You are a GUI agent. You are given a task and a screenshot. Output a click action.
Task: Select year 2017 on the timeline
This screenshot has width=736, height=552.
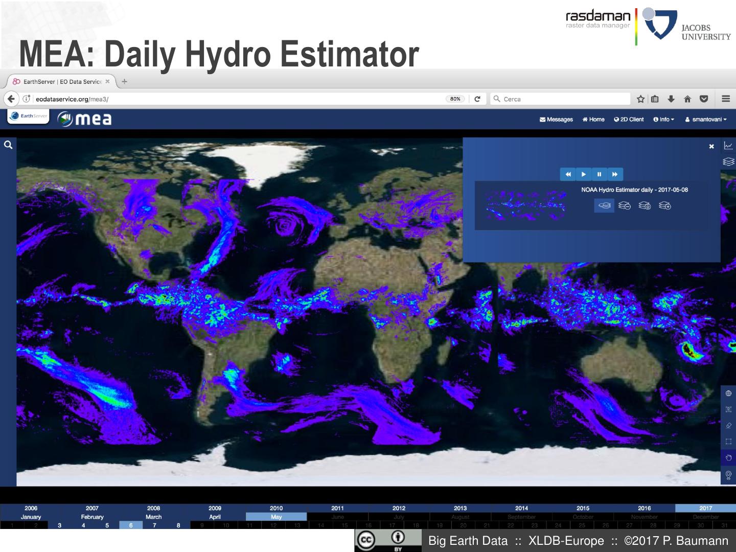tap(705, 508)
